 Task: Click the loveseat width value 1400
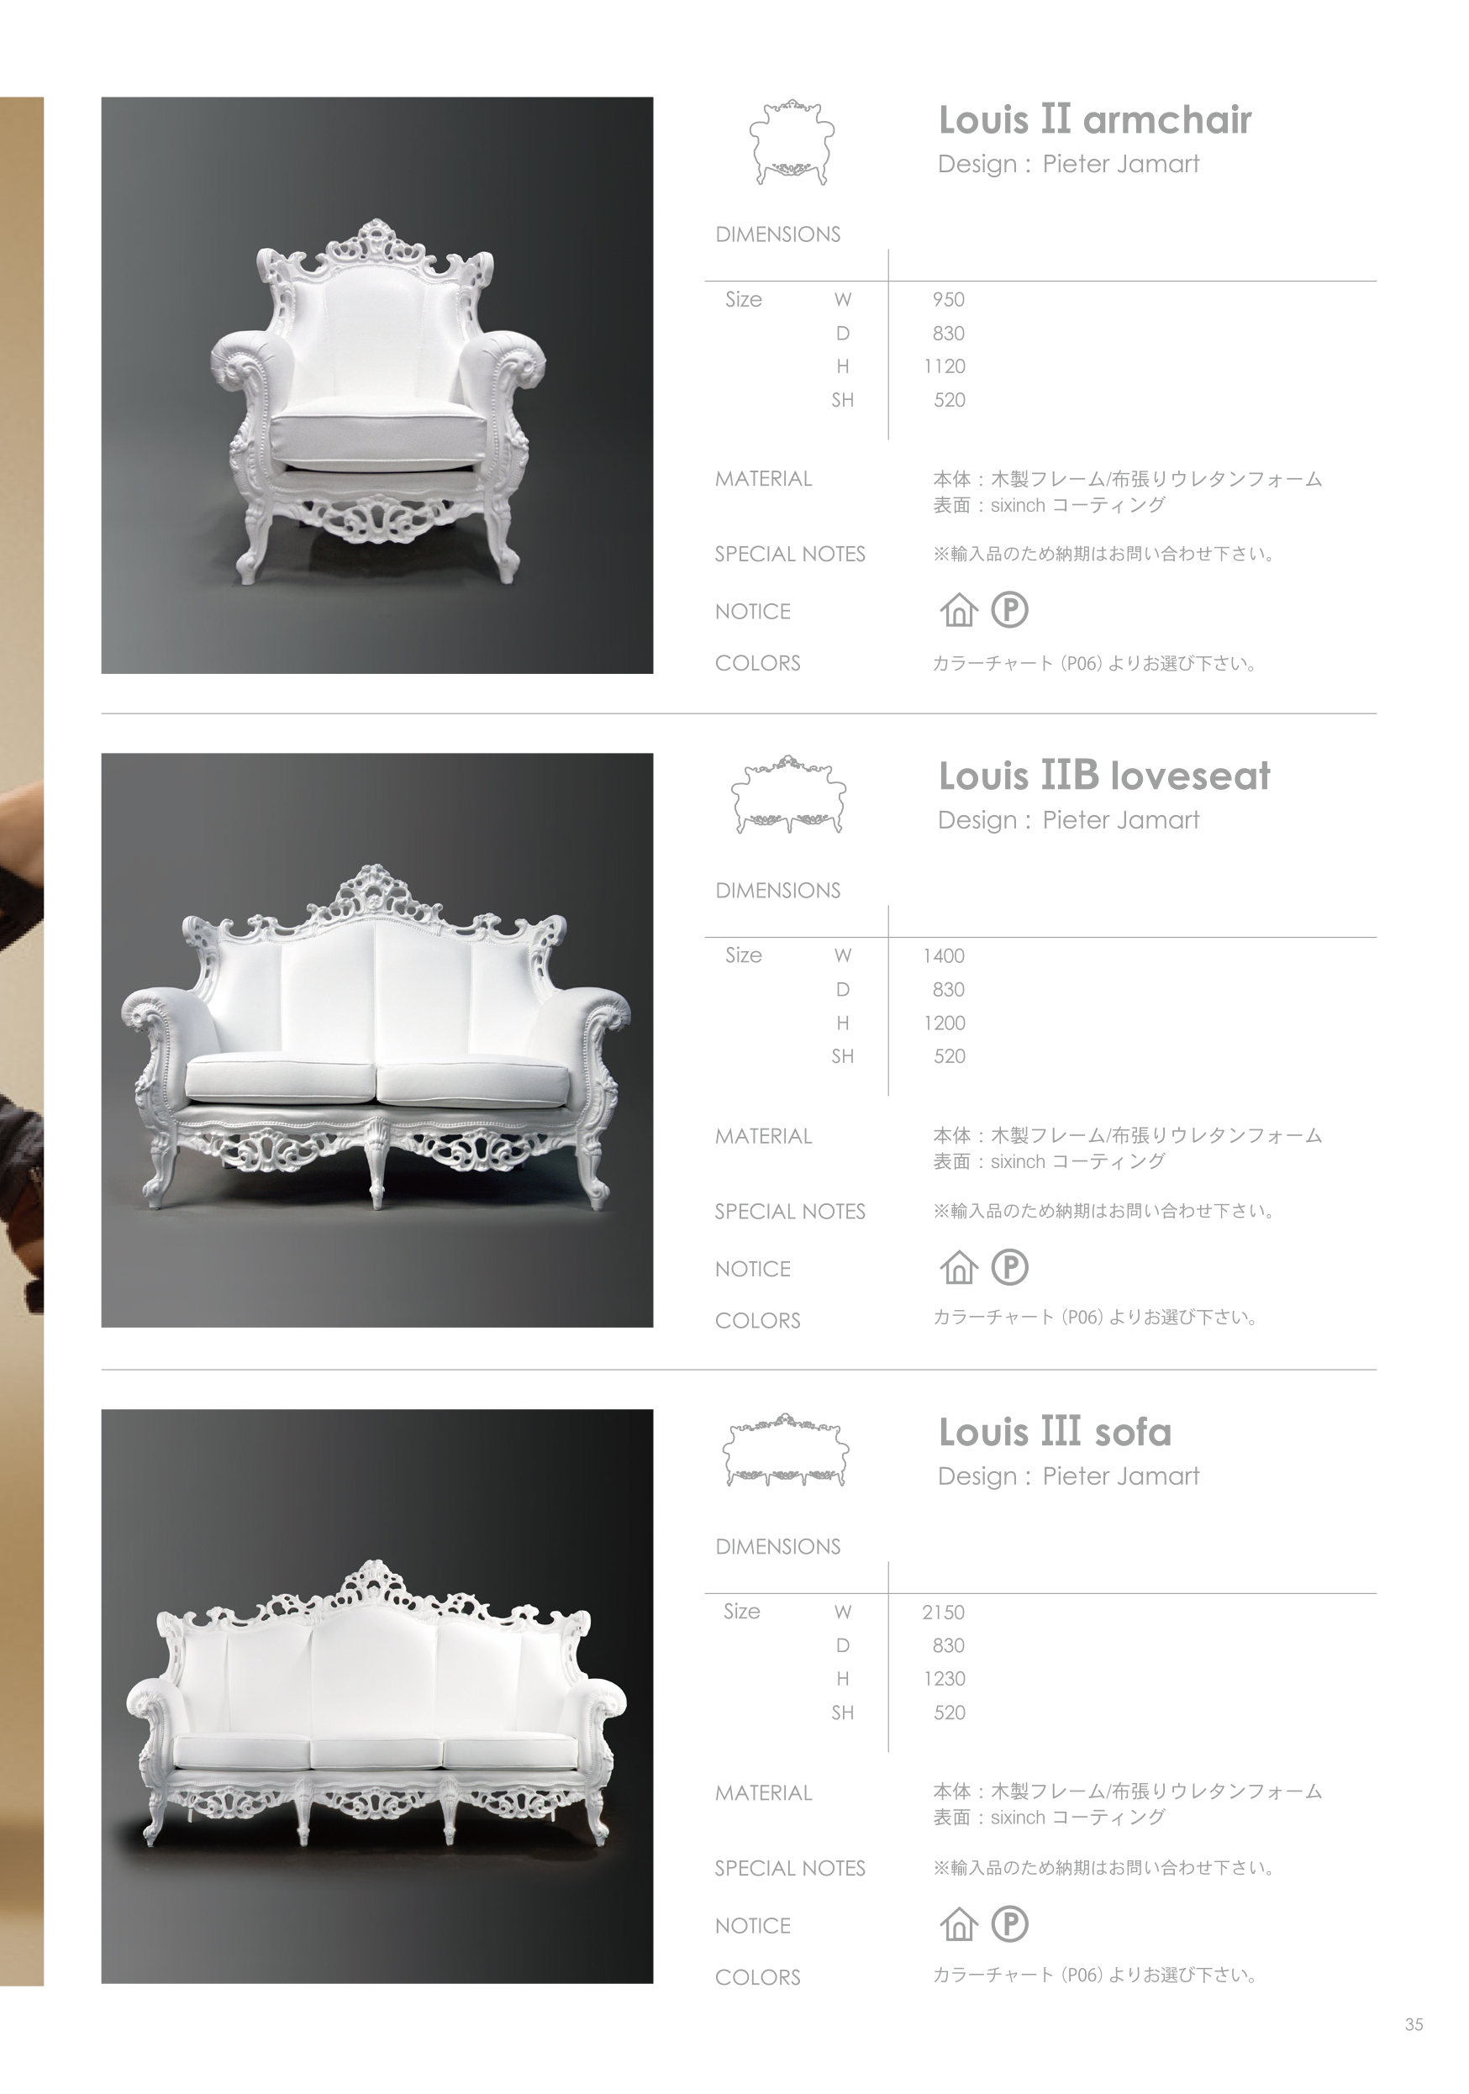943,955
